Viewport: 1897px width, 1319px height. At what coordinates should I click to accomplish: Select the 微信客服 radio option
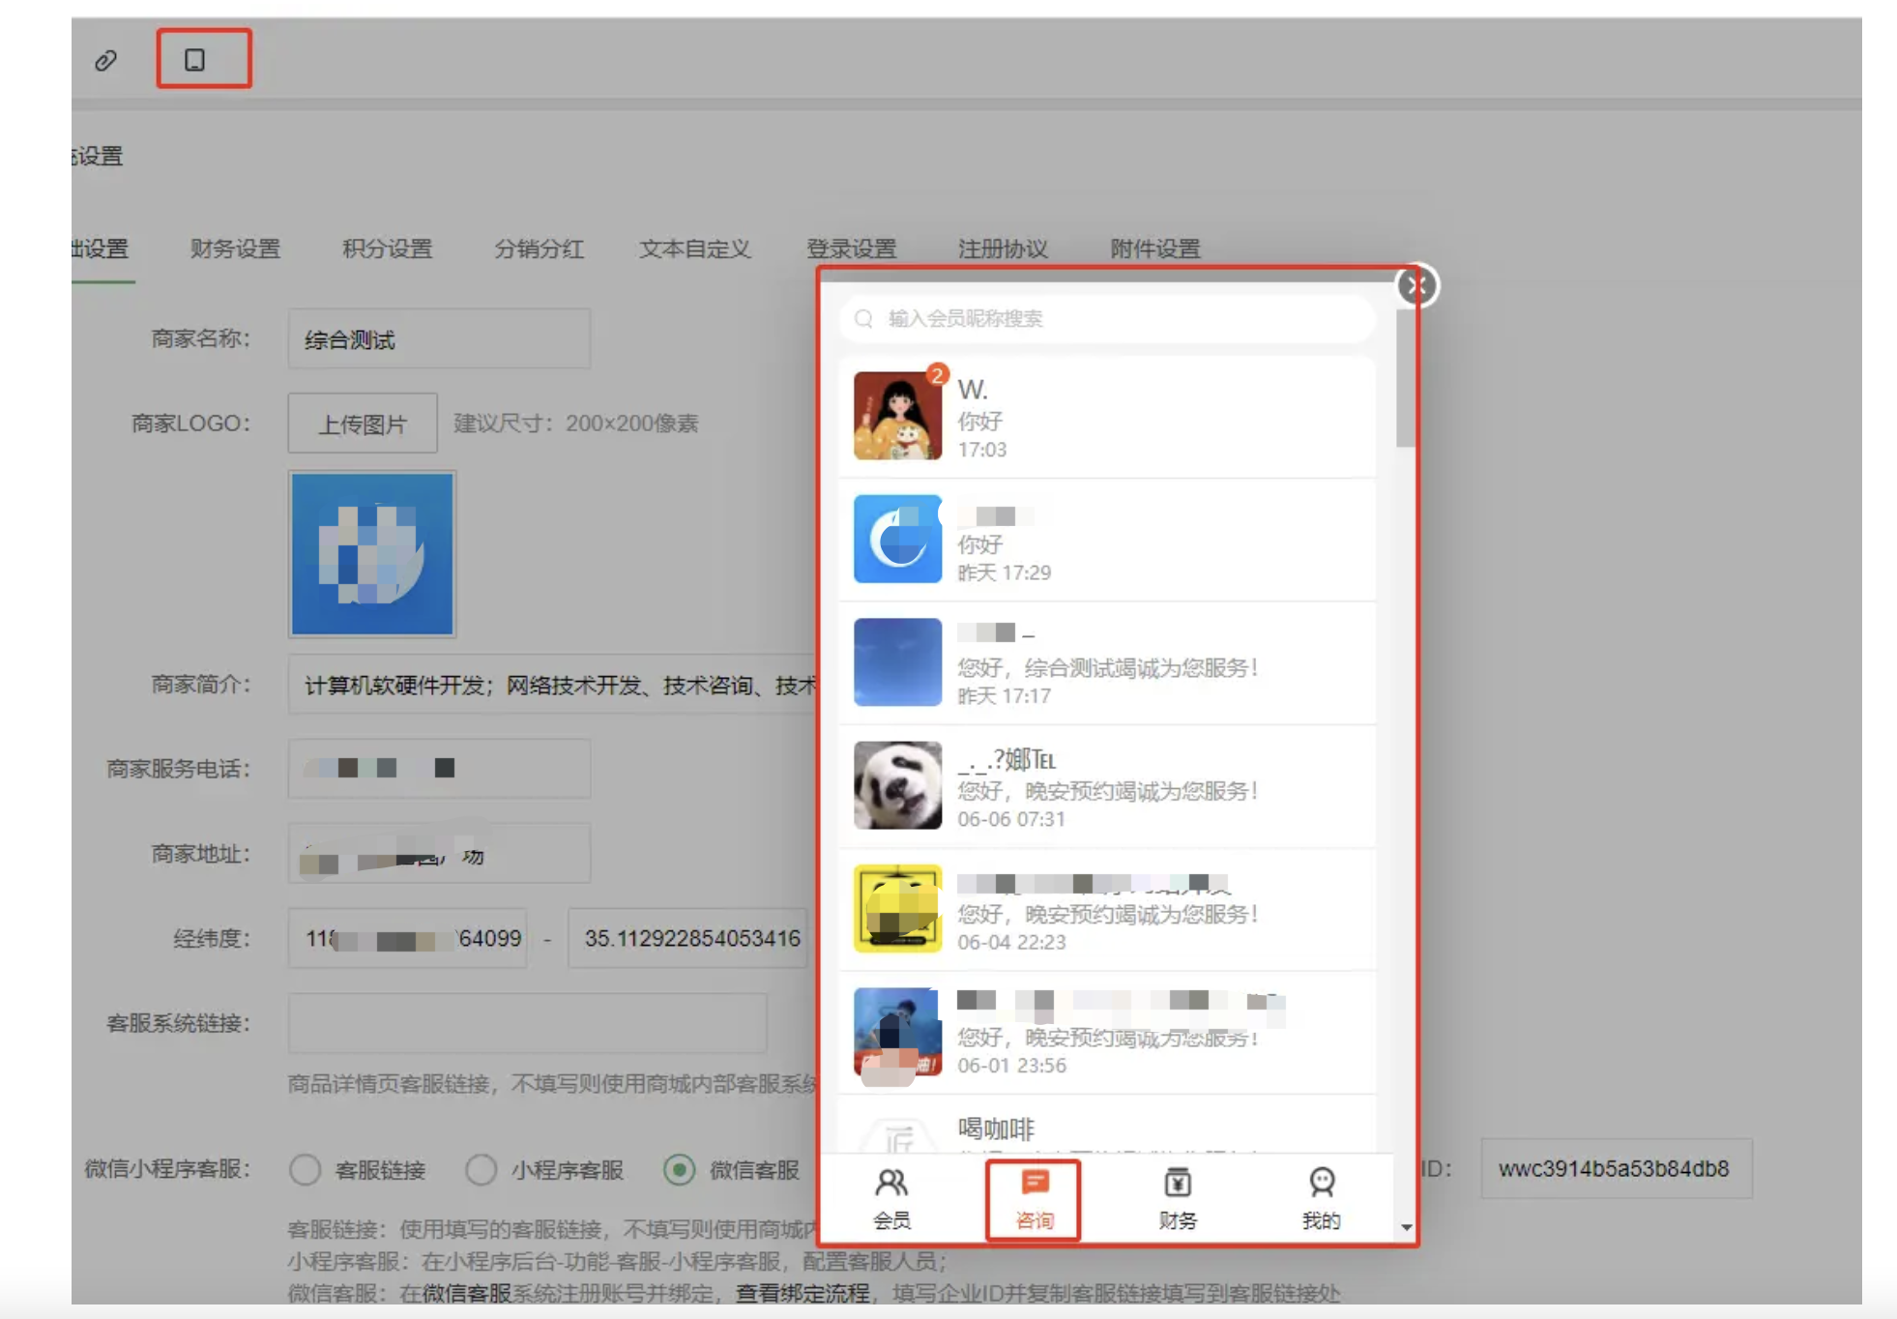pos(680,1170)
